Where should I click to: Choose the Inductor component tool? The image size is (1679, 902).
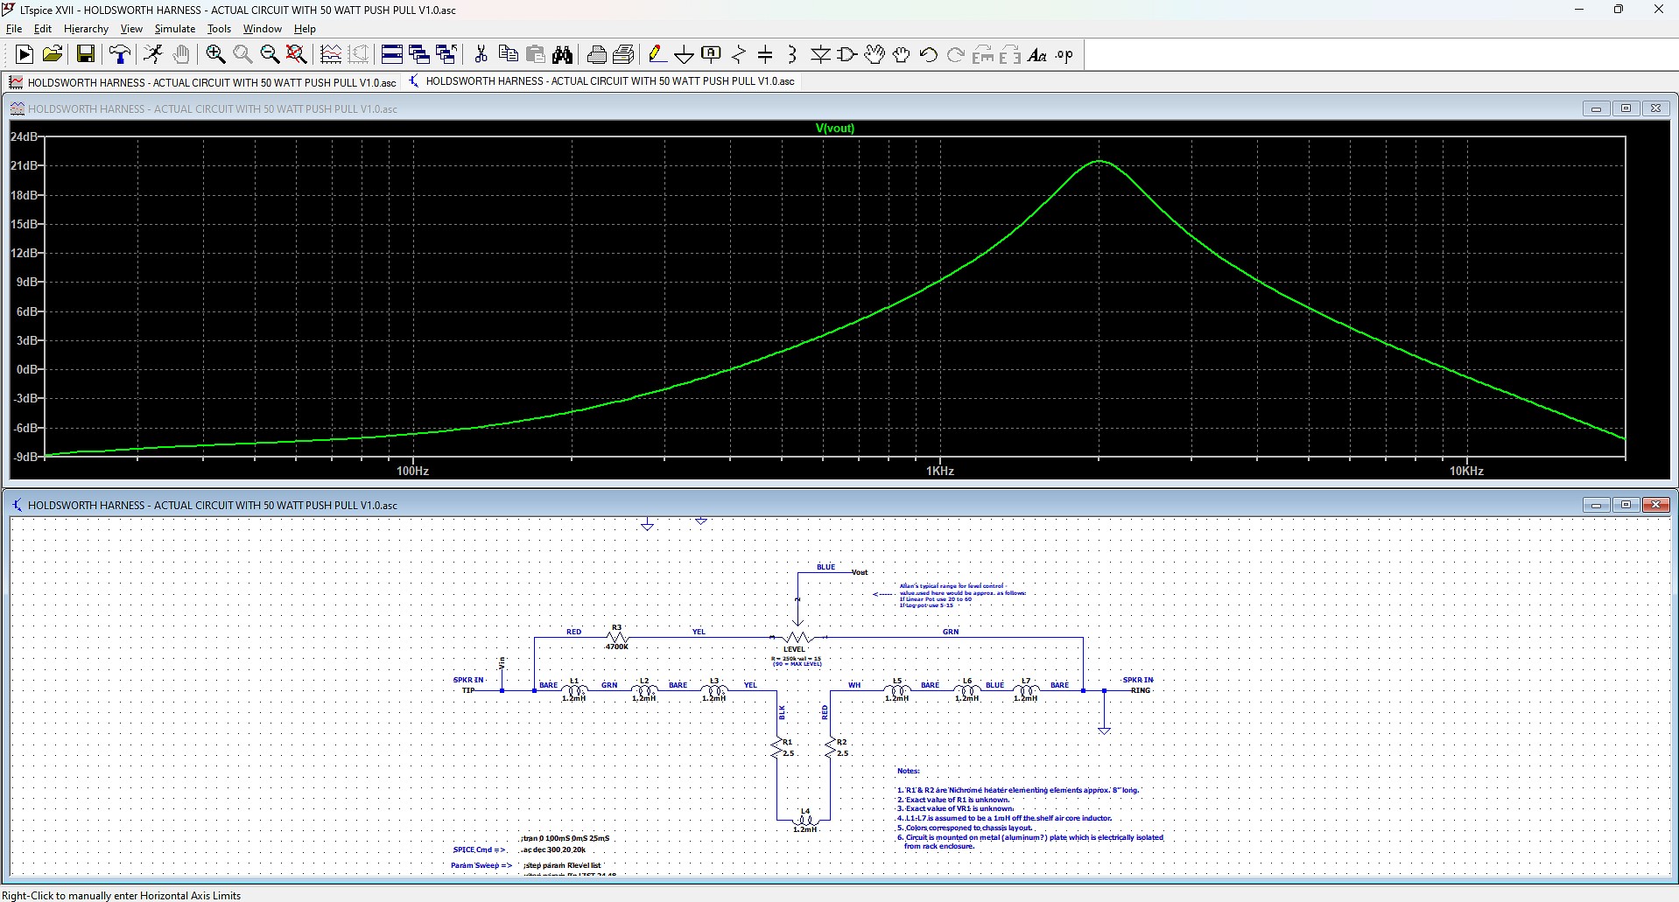coord(792,55)
